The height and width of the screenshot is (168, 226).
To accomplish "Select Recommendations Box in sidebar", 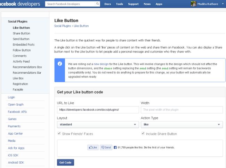I will pos(27,67).
